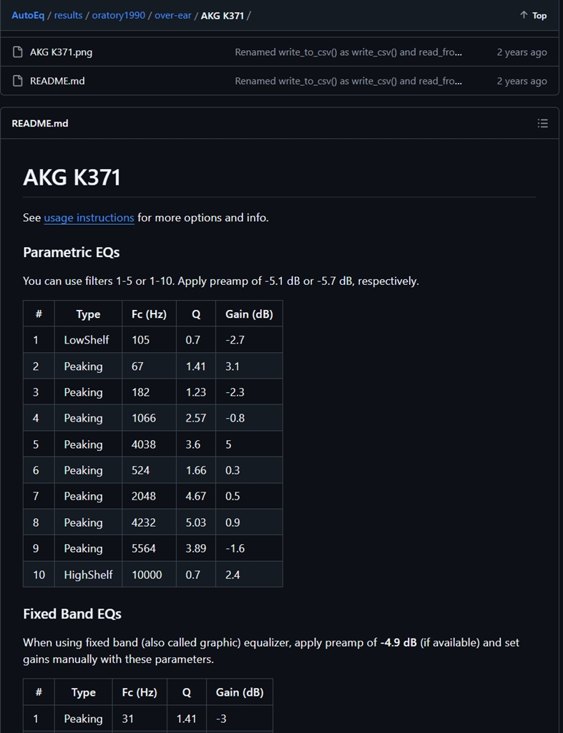Click the HighShelf cell in row 10
This screenshot has height=733, width=563.
[88, 574]
